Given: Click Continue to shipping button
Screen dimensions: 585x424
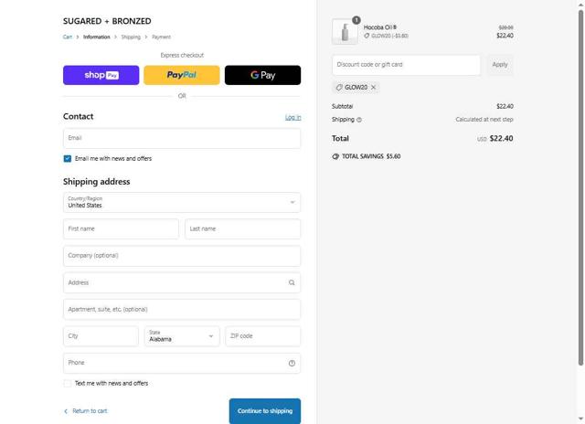Looking at the screenshot, I should tap(265, 411).
